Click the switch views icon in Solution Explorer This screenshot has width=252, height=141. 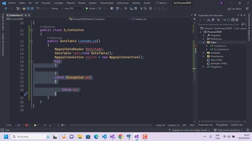click(213, 20)
